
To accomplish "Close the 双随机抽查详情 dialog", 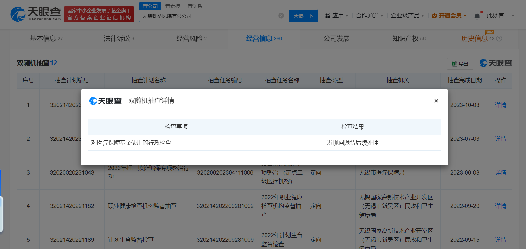I will (x=436, y=101).
